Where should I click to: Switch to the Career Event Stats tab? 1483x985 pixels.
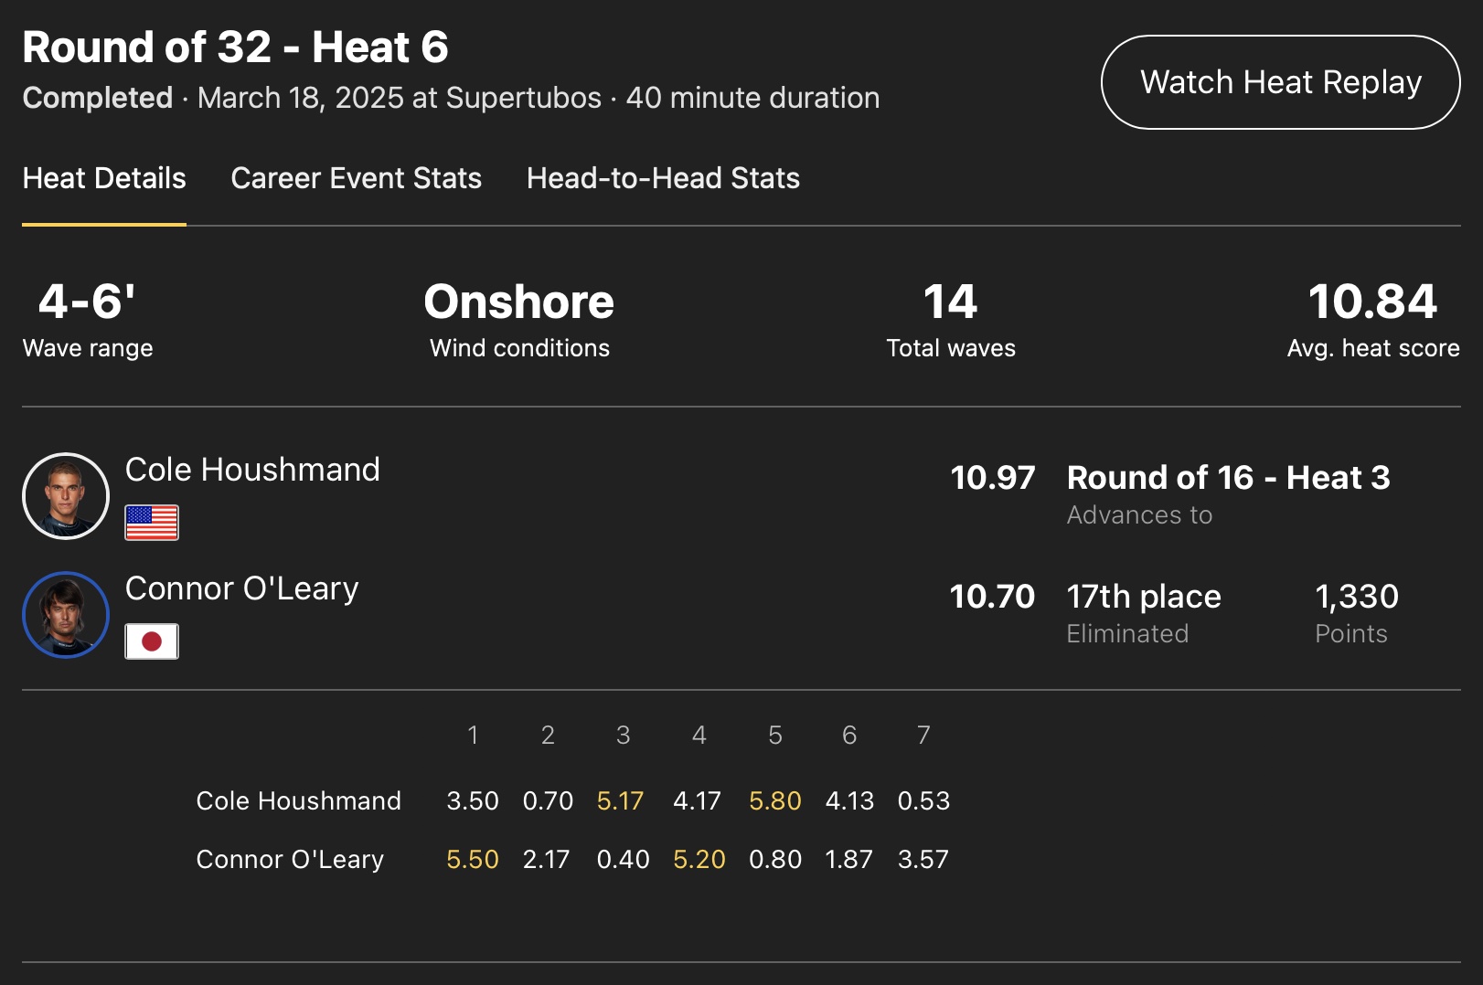point(356,178)
